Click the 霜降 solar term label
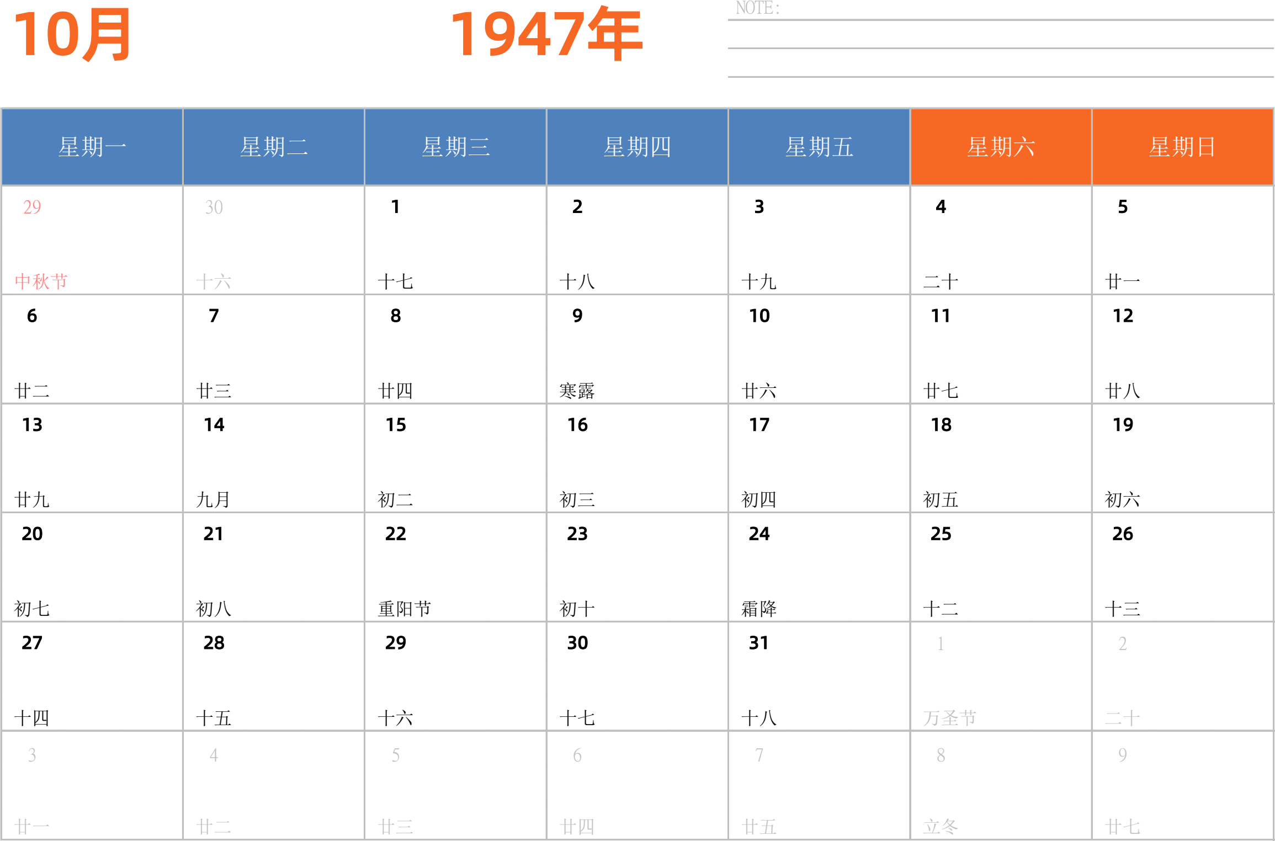Screen dimensions: 1275x841 tap(759, 609)
